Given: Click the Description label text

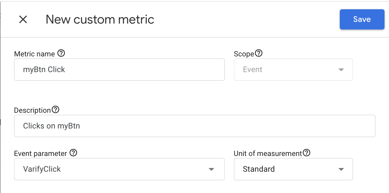Looking at the screenshot, I should click(33, 110).
